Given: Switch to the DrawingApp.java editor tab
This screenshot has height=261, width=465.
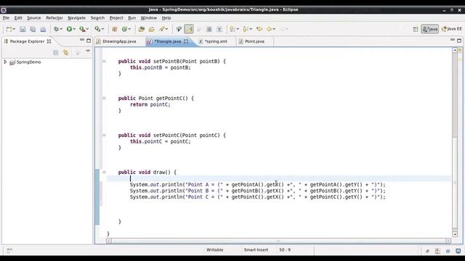Looking at the screenshot, I should click(x=119, y=41).
